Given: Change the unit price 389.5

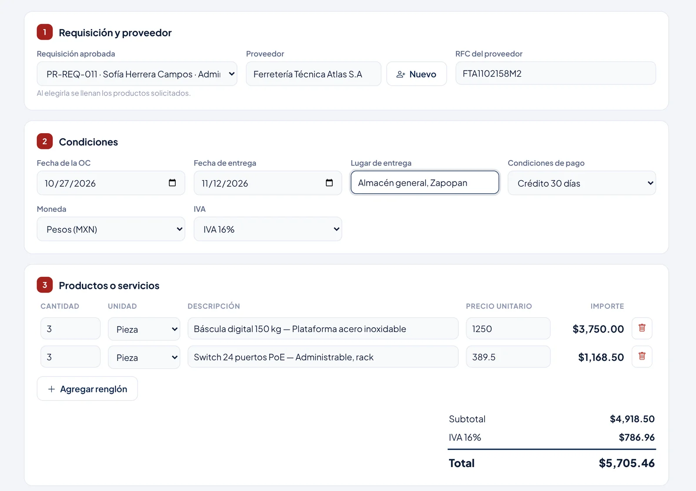Looking at the screenshot, I should click(x=508, y=357).
